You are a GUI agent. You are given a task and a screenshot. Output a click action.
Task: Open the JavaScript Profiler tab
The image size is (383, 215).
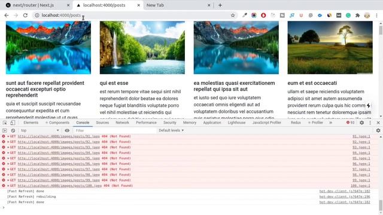click(267, 122)
